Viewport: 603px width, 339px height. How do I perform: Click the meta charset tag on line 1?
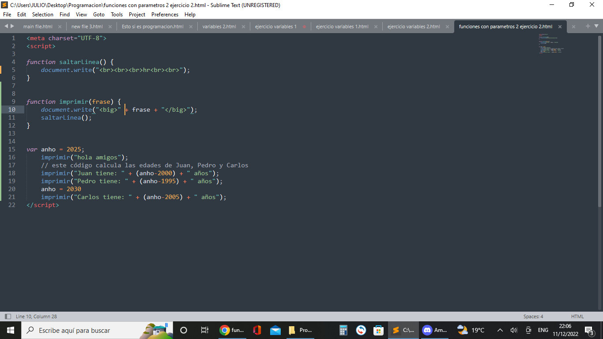click(67, 38)
